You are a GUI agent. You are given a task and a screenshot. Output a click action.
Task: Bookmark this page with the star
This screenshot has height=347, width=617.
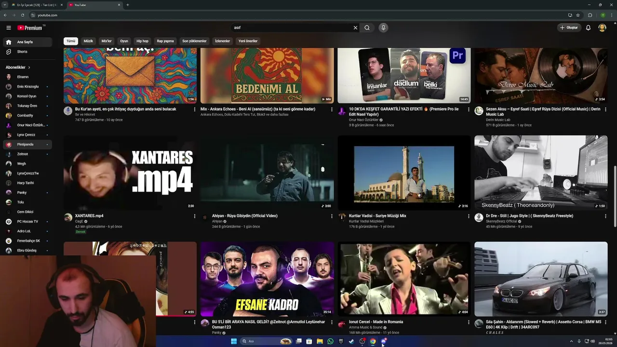[578, 15]
